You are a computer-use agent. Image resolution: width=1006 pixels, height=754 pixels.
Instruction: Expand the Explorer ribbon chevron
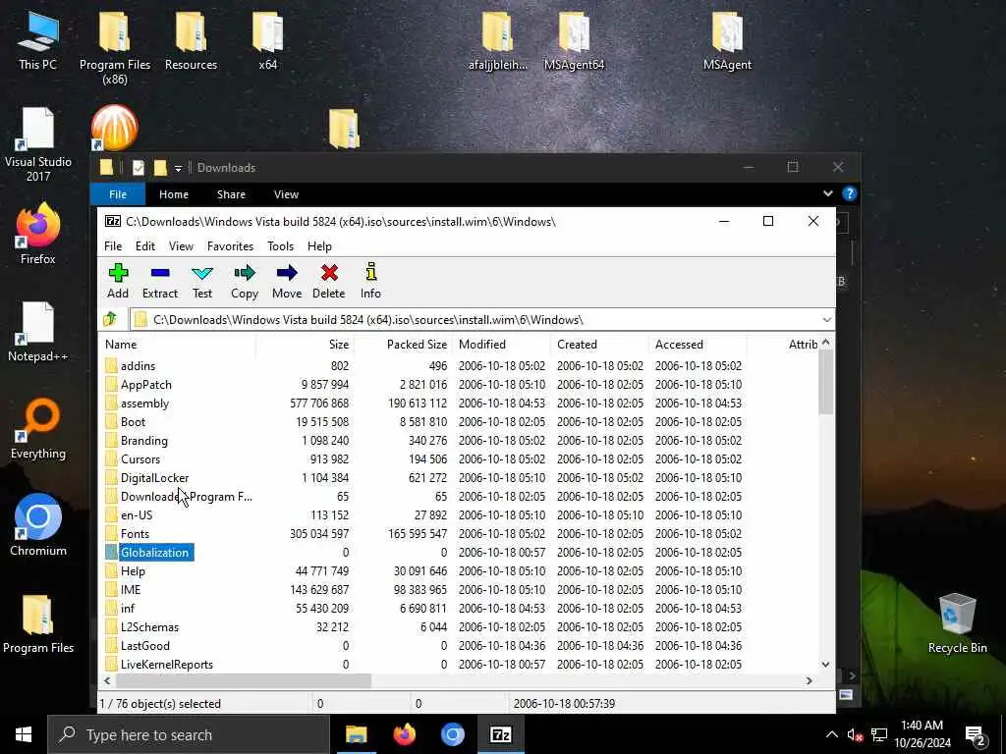coord(827,193)
